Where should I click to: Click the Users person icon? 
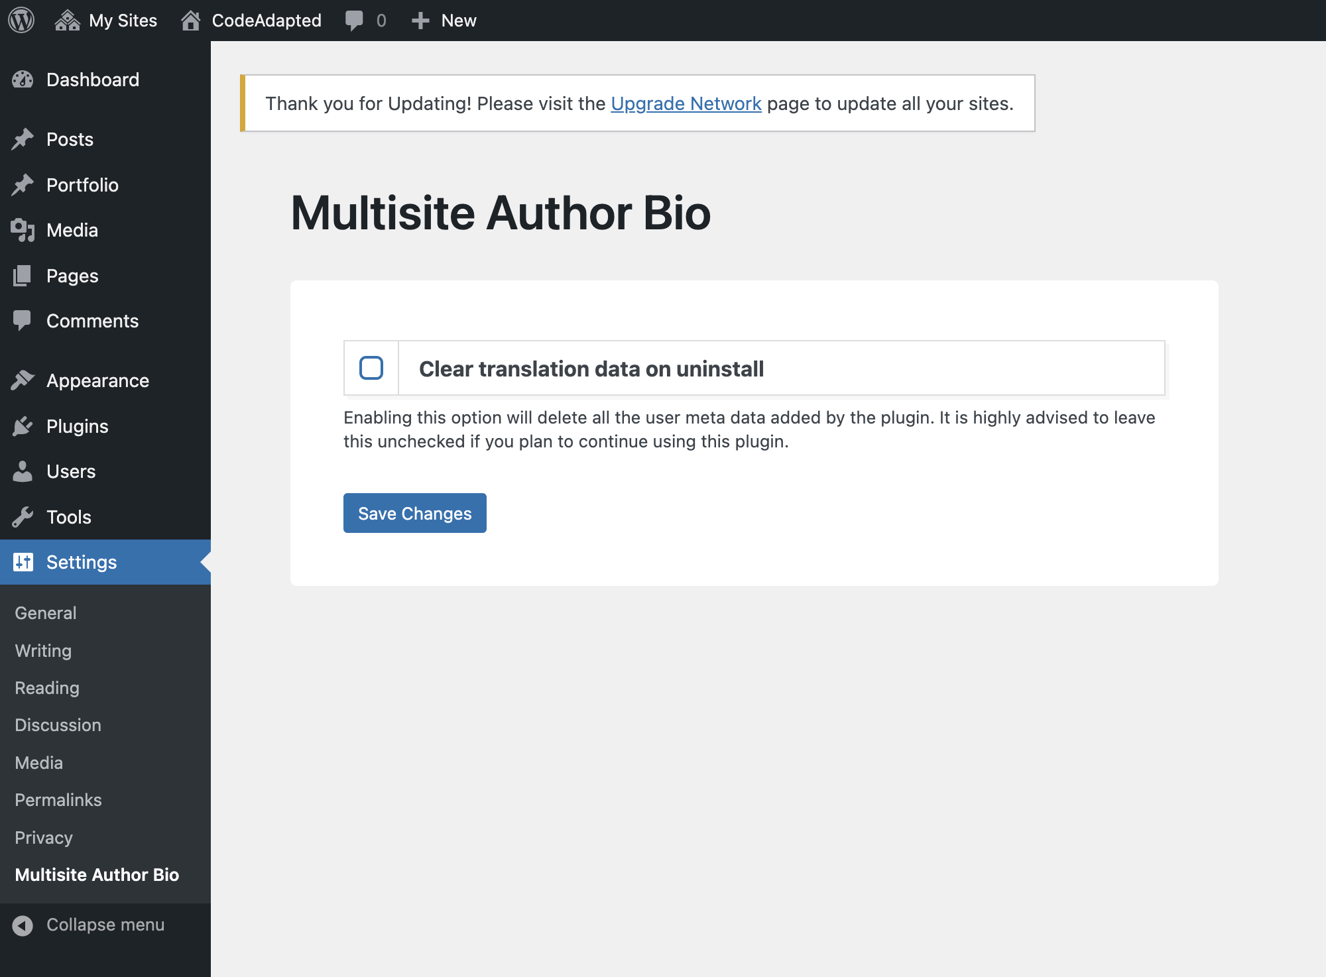click(x=23, y=471)
